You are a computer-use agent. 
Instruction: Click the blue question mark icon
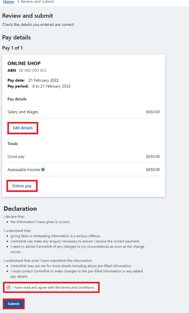(x=43, y=169)
